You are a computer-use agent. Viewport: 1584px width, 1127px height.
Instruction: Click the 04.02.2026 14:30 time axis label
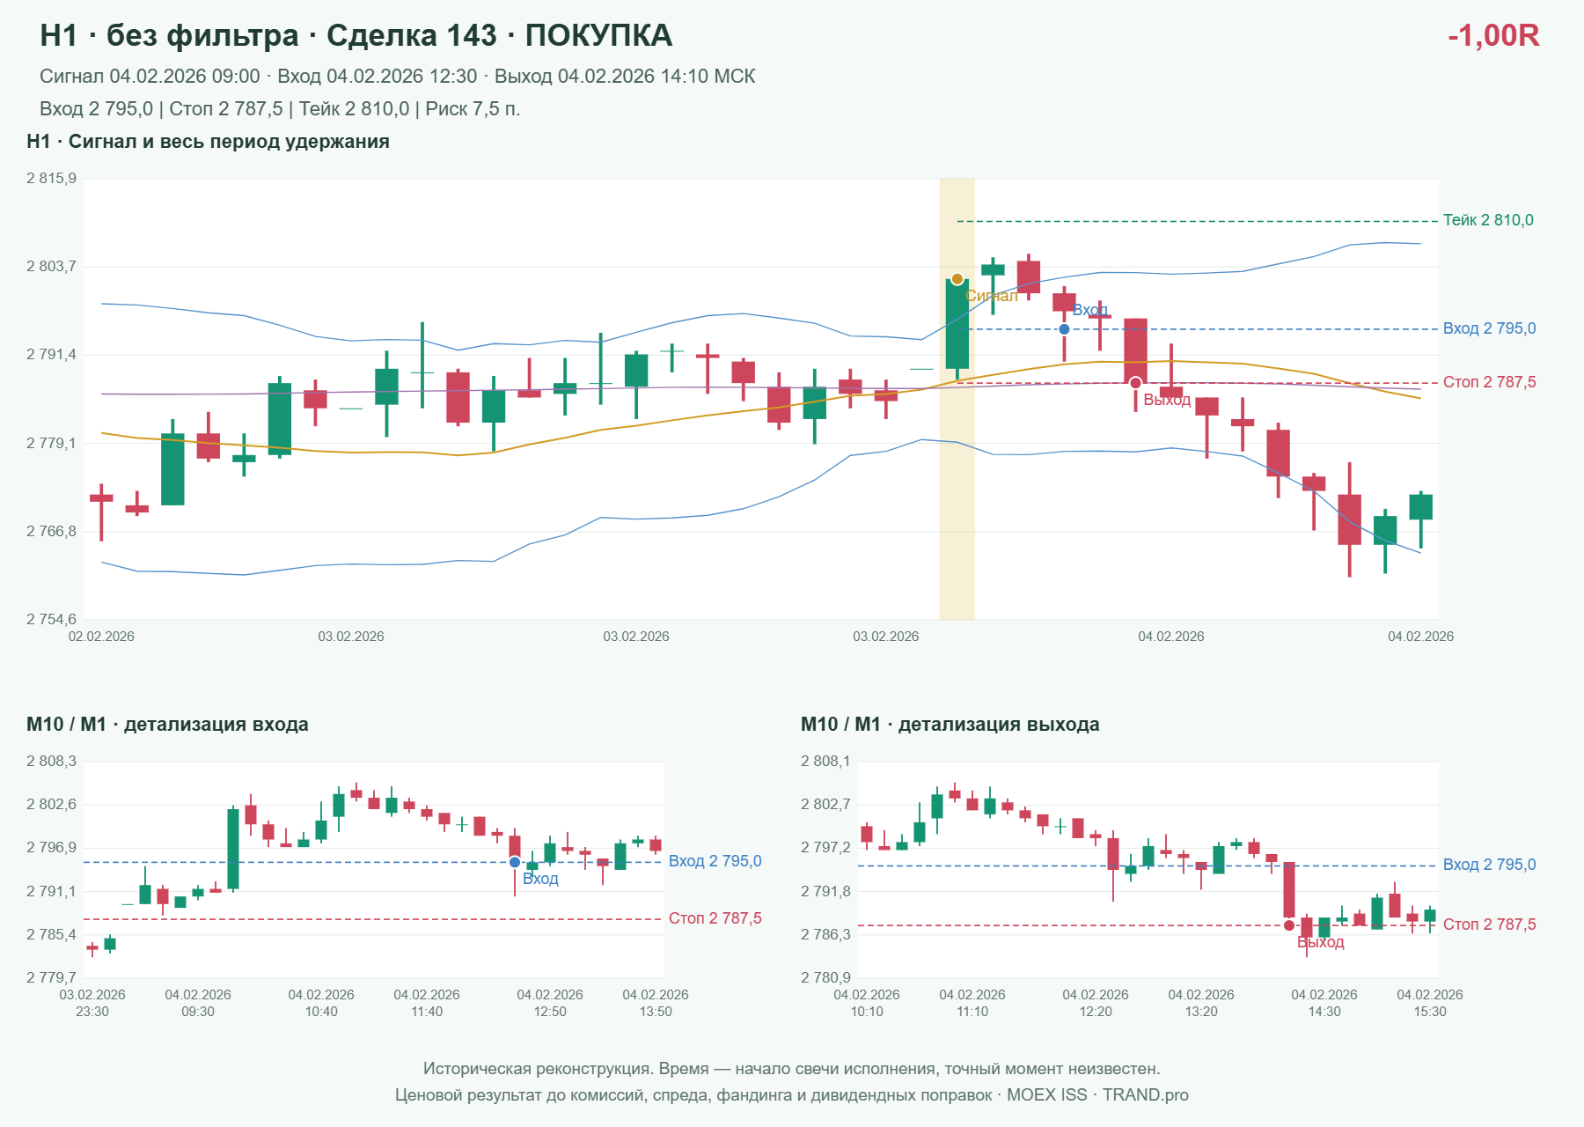1324,1003
